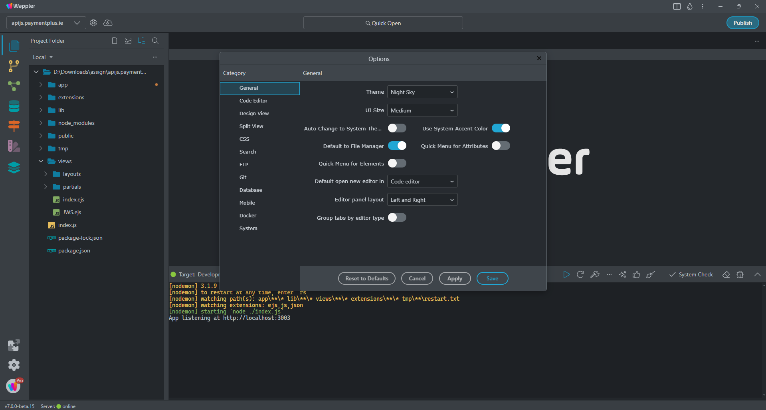Image resolution: width=766 pixels, height=410 pixels.
Task: Open the Database manager sidebar icon
Action: 14,106
